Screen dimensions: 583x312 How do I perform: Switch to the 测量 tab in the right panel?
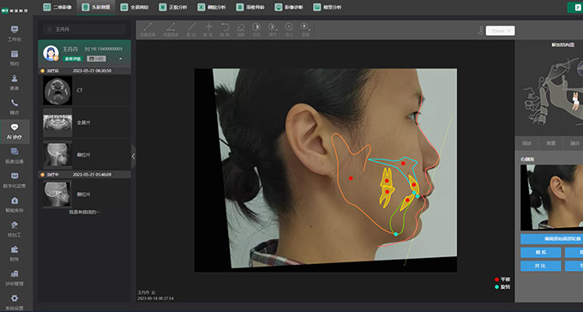coord(550,143)
